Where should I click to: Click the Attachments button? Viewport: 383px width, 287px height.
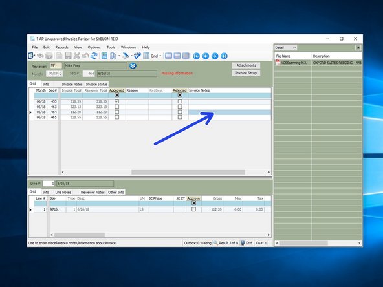click(246, 65)
